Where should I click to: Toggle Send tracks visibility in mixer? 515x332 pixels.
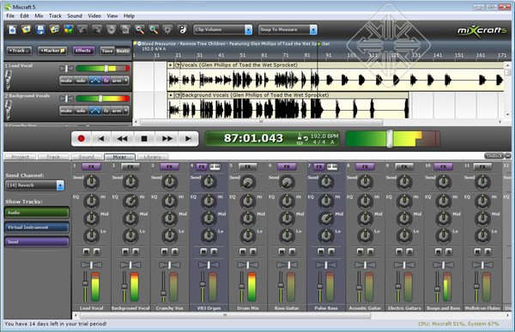coord(37,242)
